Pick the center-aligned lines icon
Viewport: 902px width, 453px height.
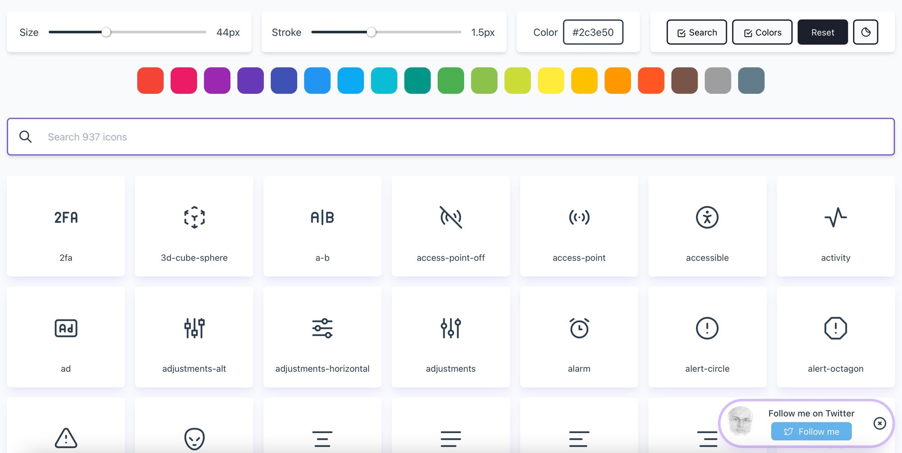pyautogui.click(x=322, y=439)
